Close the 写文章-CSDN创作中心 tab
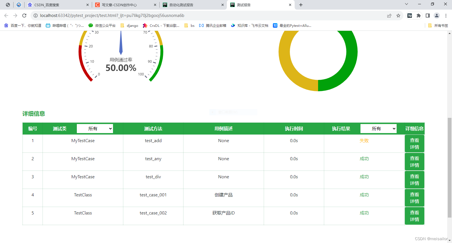 tap(155, 5)
